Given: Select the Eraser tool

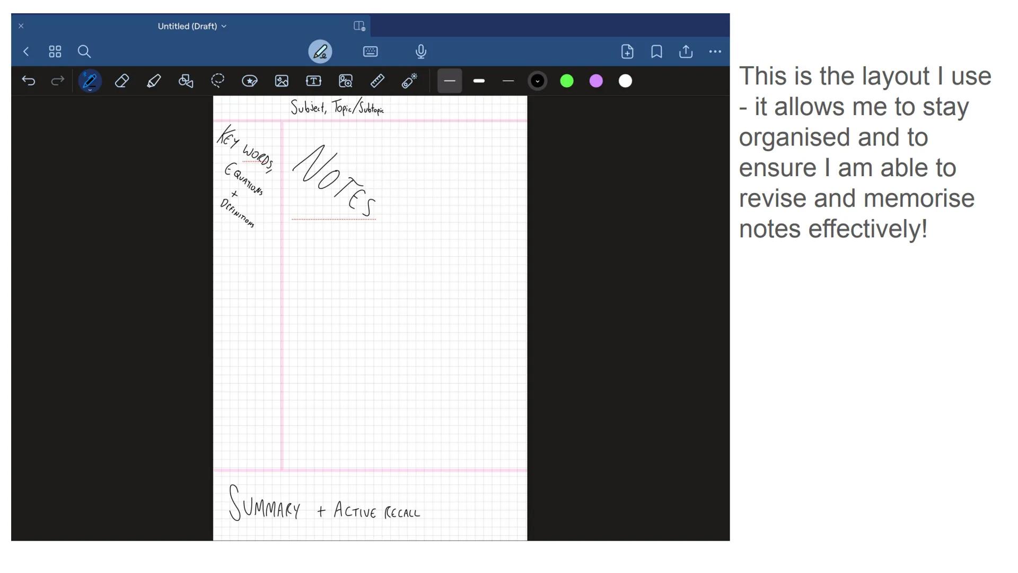Looking at the screenshot, I should click(x=122, y=81).
